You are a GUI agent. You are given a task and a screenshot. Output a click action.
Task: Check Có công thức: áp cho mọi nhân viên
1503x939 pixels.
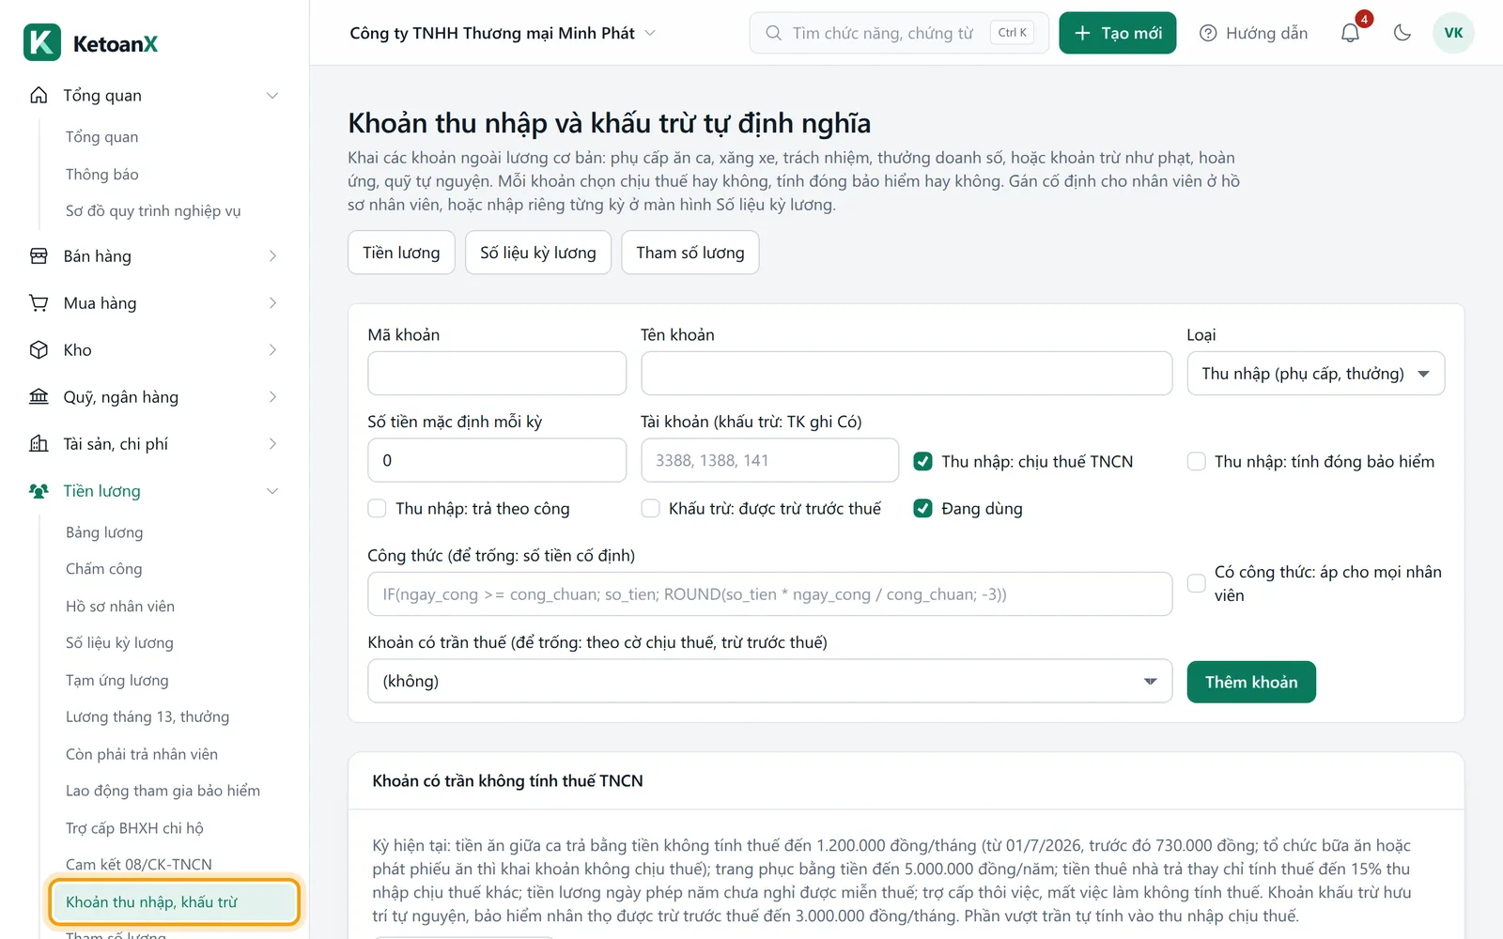tap(1197, 583)
